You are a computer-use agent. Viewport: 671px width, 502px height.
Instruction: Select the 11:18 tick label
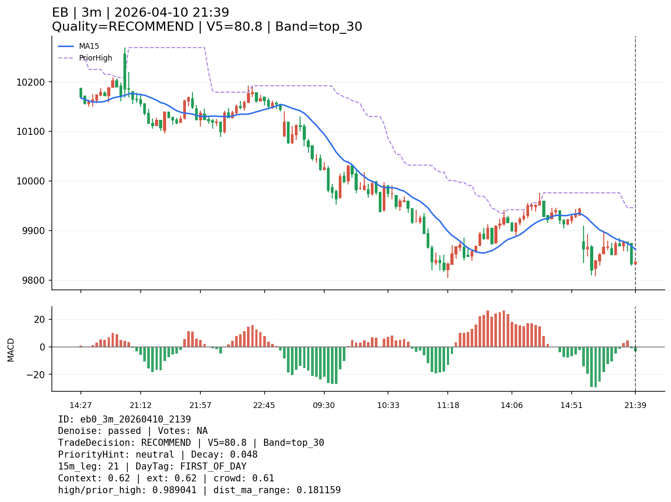tap(448, 405)
